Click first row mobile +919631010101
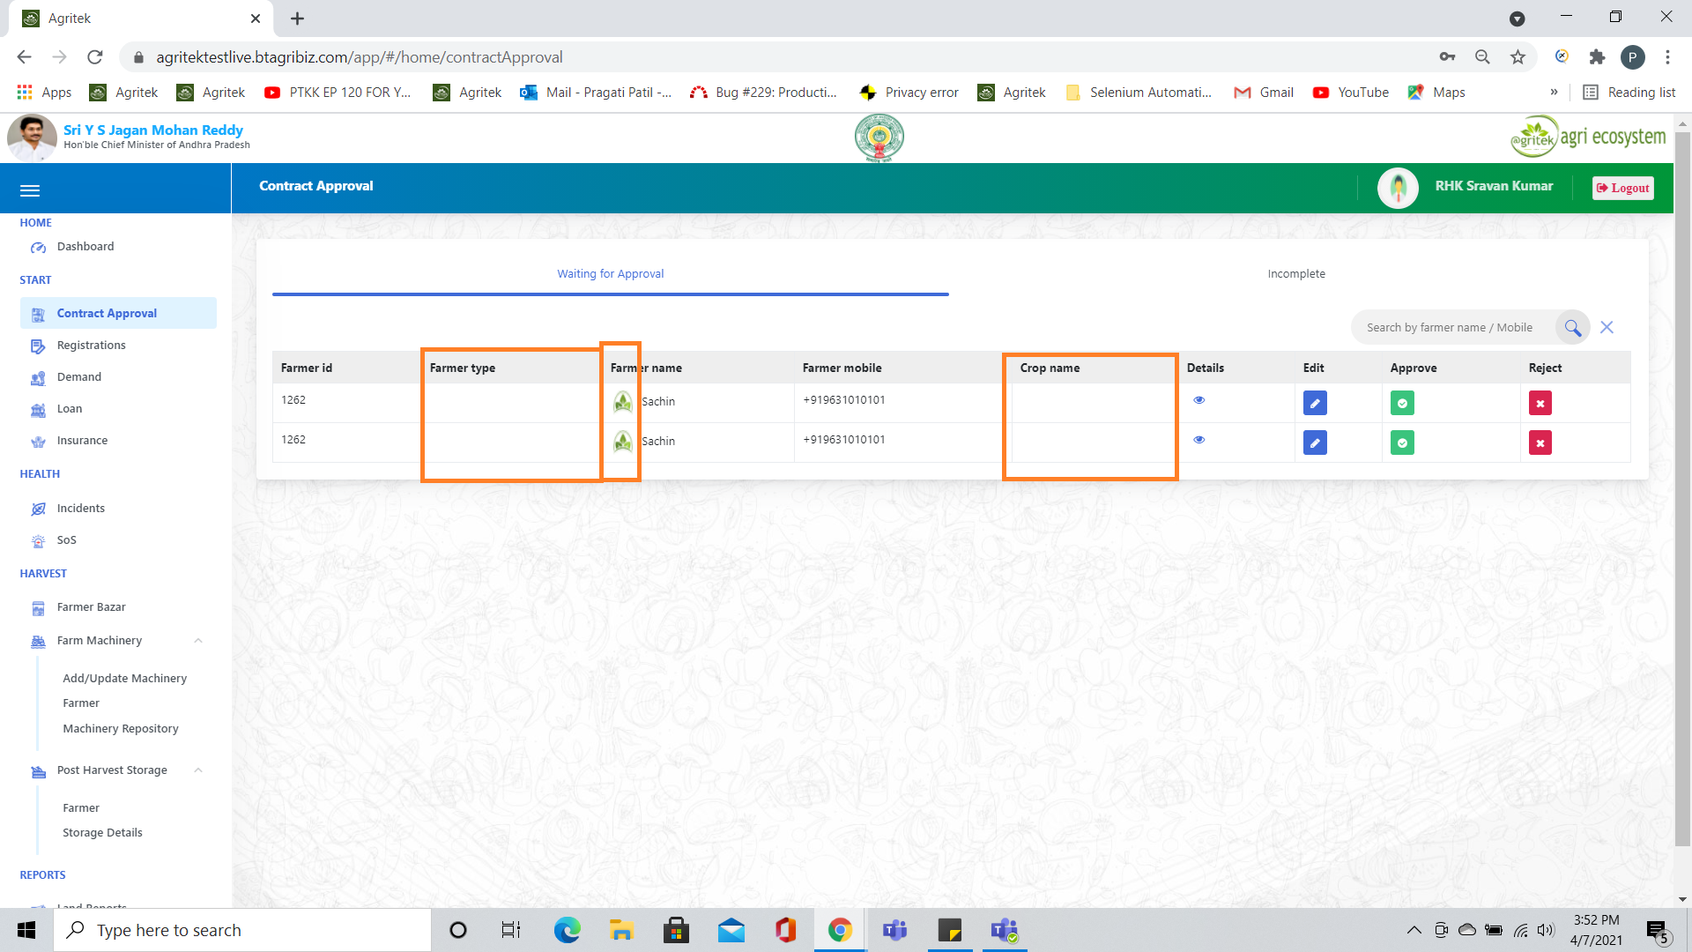 click(x=843, y=400)
